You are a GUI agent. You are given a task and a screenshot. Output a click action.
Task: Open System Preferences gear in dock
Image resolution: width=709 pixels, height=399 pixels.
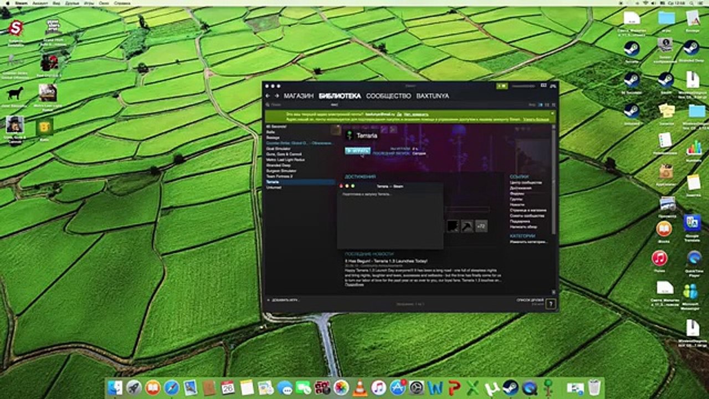[x=416, y=387]
